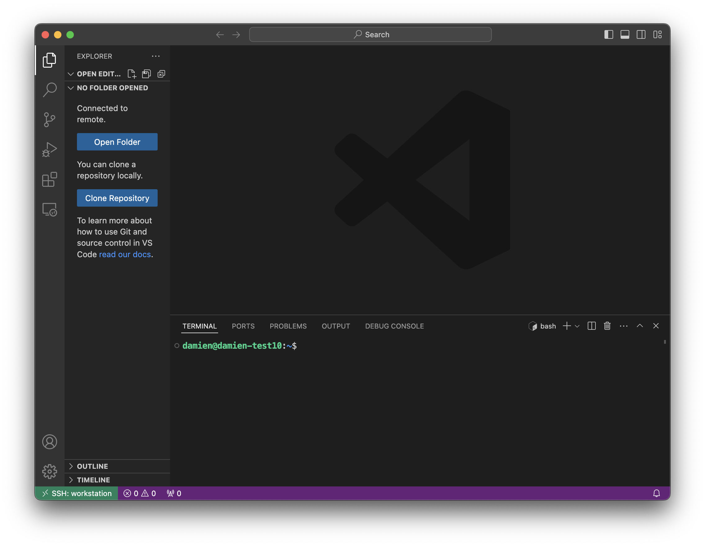Open the Remote Explorer view
This screenshot has width=705, height=546.
pos(49,209)
